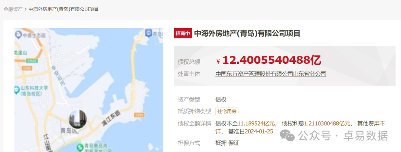Open 中国东方资产管理股份有限公司山东省分公司 link

tap(271, 74)
